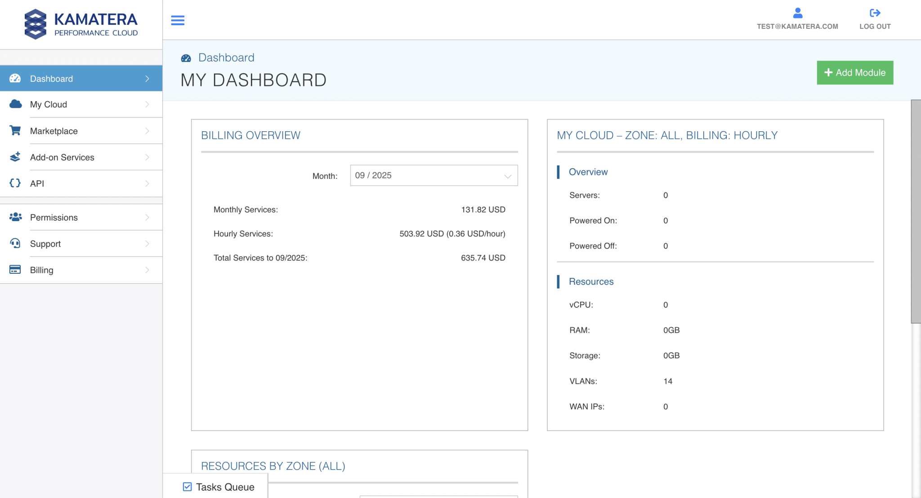This screenshot has height=498, width=921.
Task: Click the Dashboard breadcrumb link
Action: (x=226, y=58)
